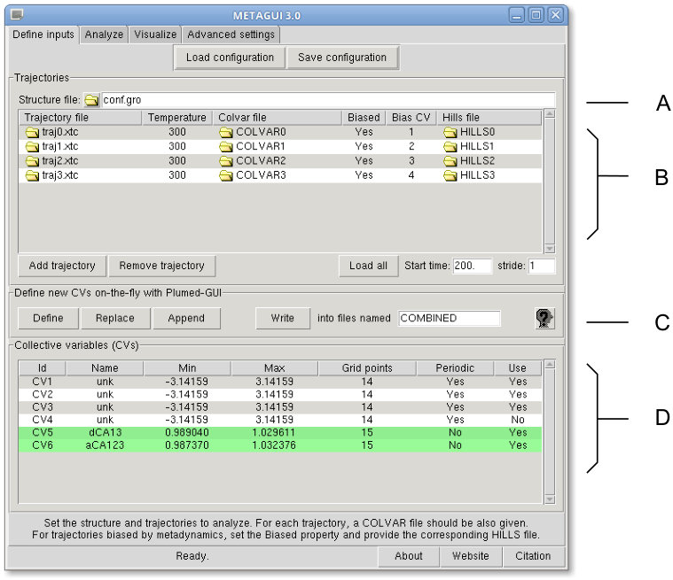This screenshot has height=580, width=673.
Task: Toggle the Periodic value of CV5
Action: click(455, 432)
